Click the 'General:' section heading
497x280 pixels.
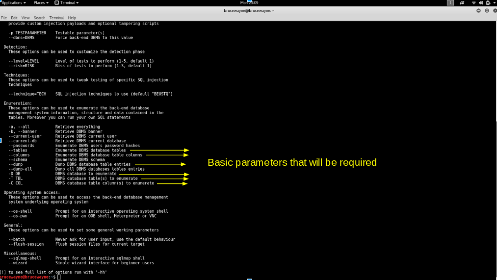(x=13, y=225)
